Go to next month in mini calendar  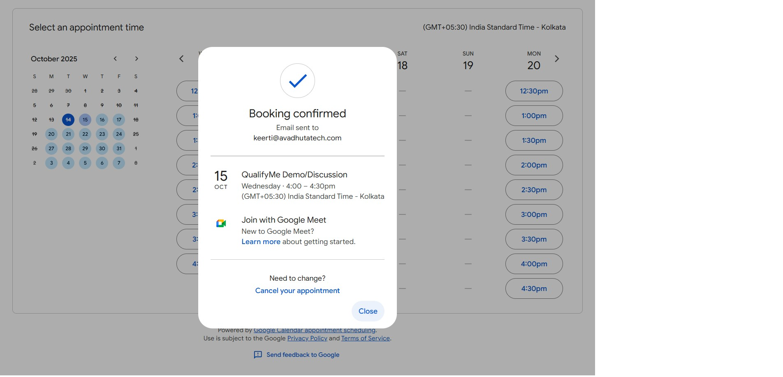137,59
